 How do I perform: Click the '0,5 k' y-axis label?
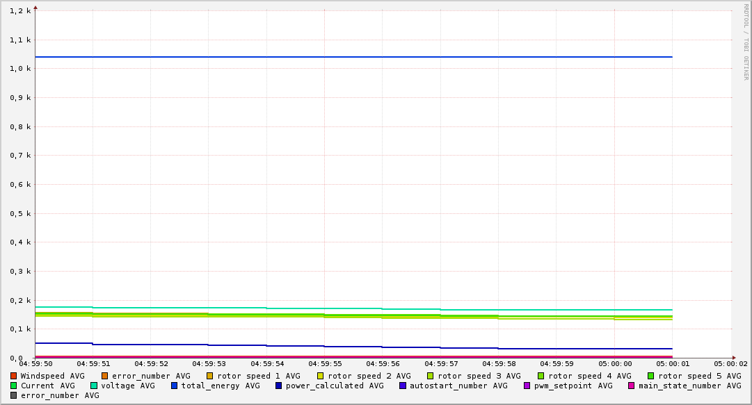(x=20, y=213)
